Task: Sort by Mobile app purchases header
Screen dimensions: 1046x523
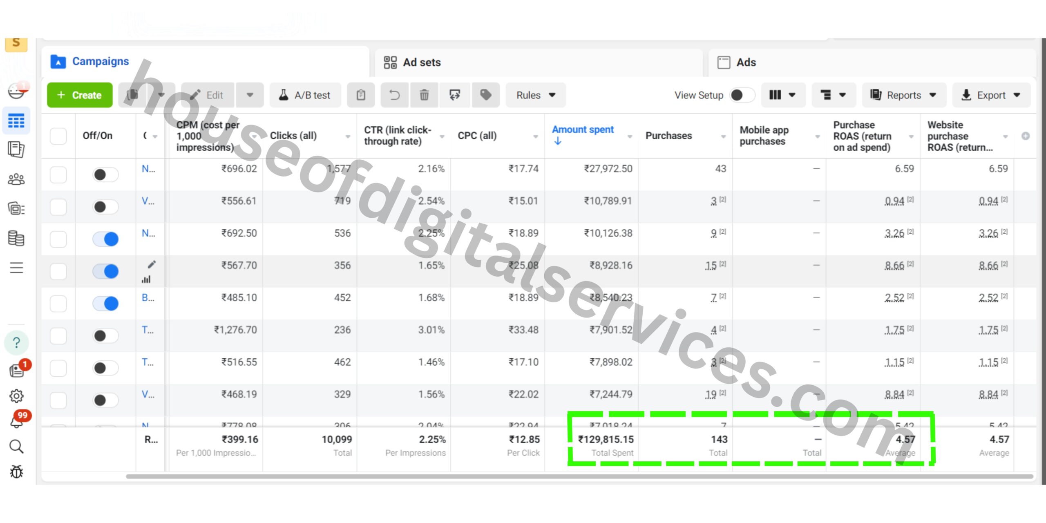Action: point(764,136)
